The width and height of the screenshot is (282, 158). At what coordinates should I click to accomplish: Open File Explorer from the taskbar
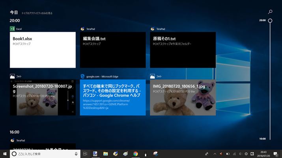pos(106,154)
